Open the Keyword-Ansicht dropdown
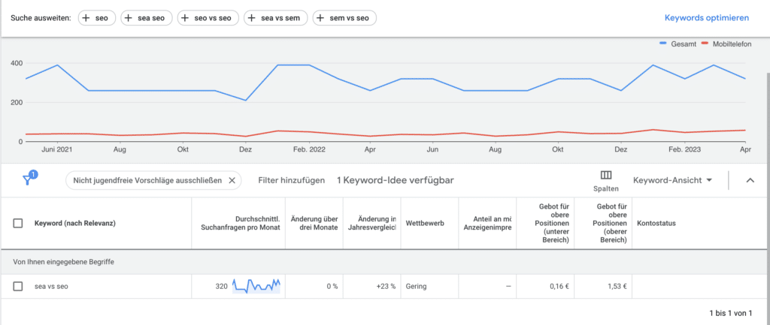Viewport: 770px width, 325px height. (672, 180)
